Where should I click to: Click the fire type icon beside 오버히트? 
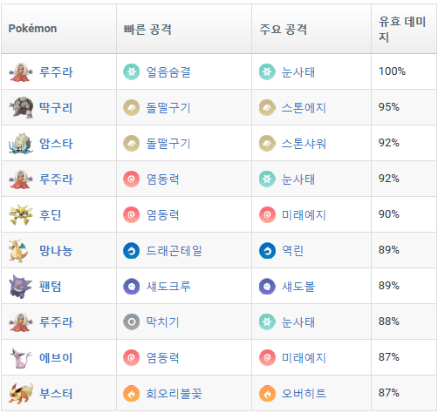(267, 393)
